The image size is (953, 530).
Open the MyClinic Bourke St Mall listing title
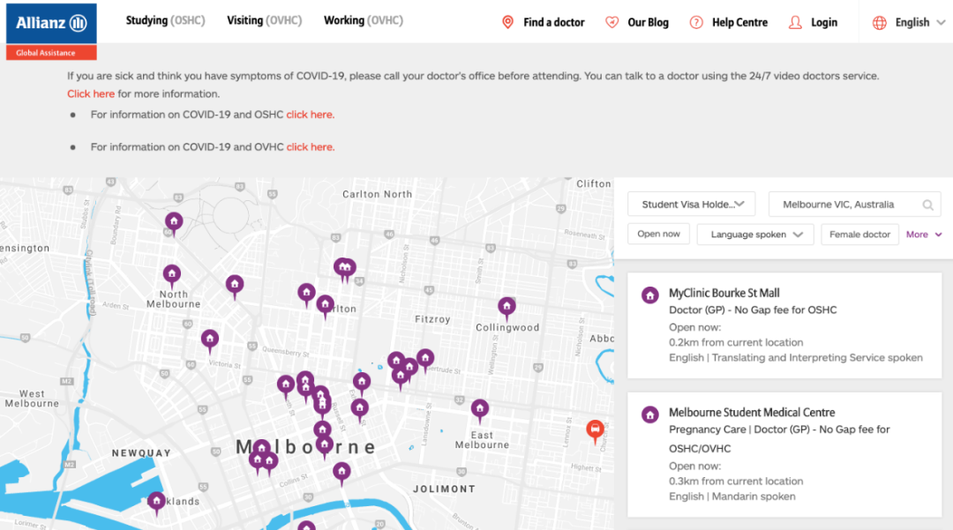click(724, 294)
